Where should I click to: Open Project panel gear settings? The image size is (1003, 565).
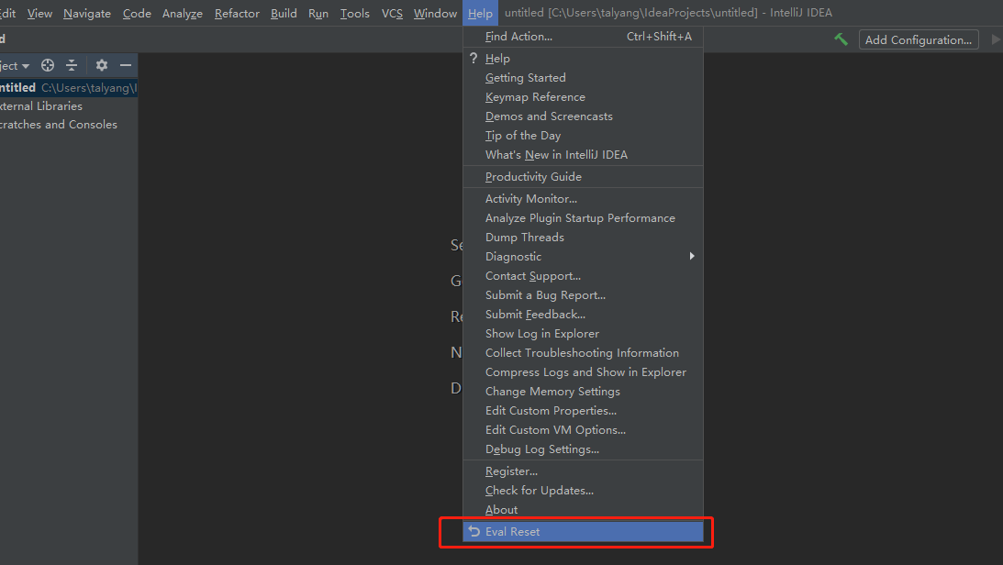coord(102,65)
